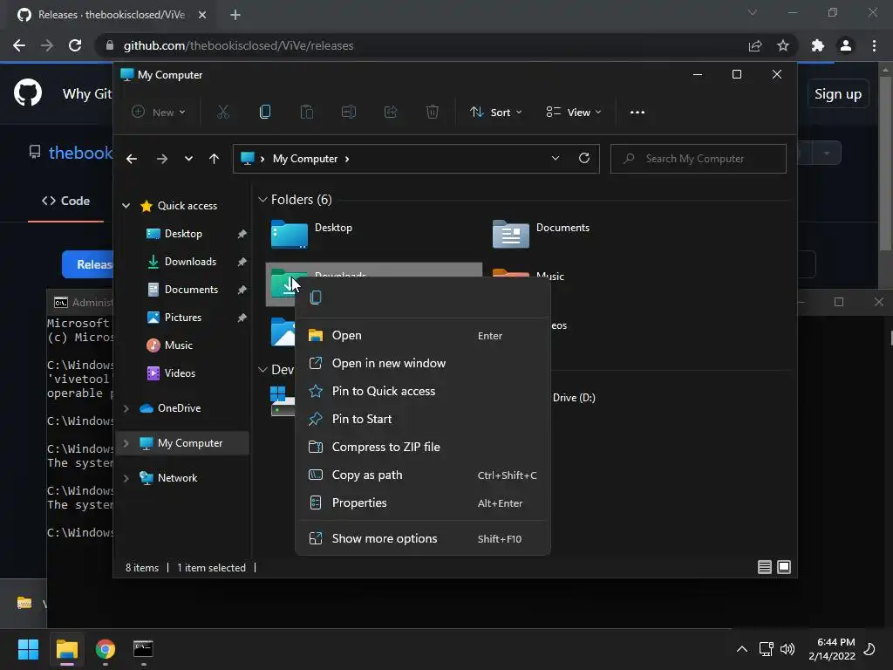Select Properties in context menu

423,503
